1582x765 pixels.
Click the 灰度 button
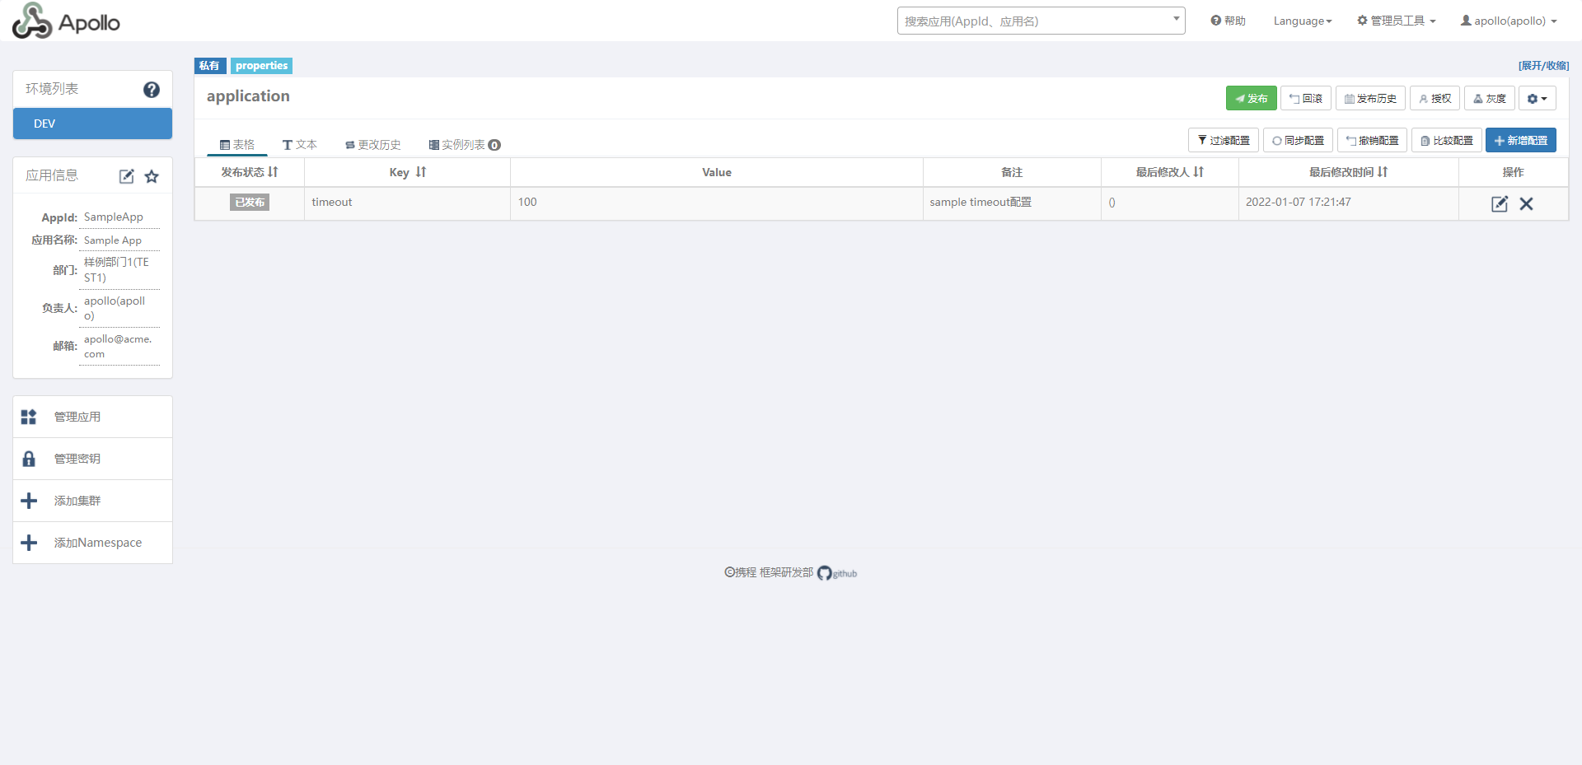pyautogui.click(x=1490, y=98)
